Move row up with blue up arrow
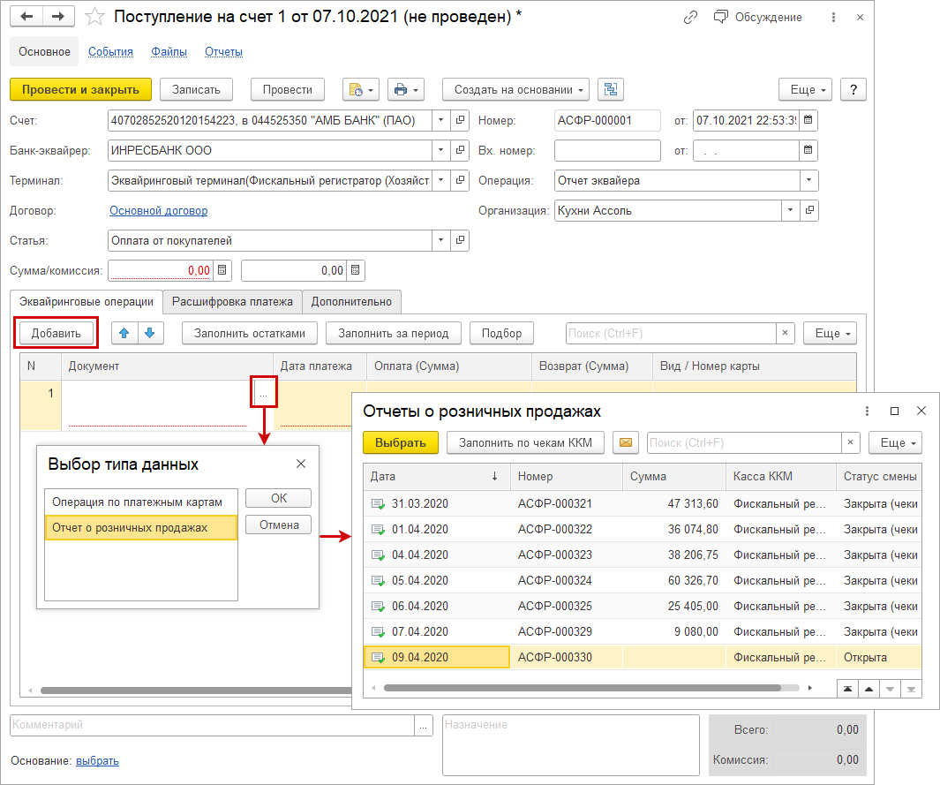The image size is (940, 785). click(x=124, y=333)
